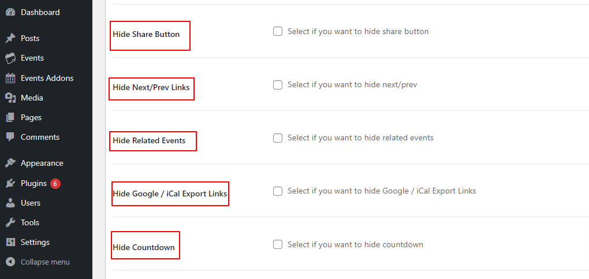Click the Events ticket icon in sidebar
Screen dimensions: 589x279
click(x=10, y=58)
